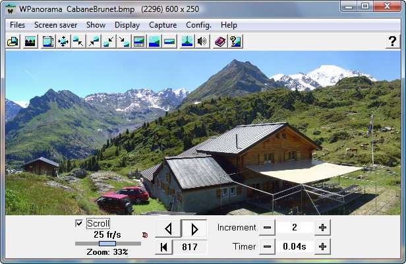
Task: Click the picture list icon with dark landscape
Action: click(30, 41)
